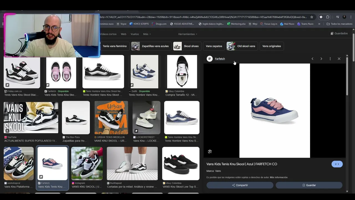Open the LOCKERSTREET Vans Knu thumbnail
This screenshot has height=200, width=355.
tap(146, 117)
